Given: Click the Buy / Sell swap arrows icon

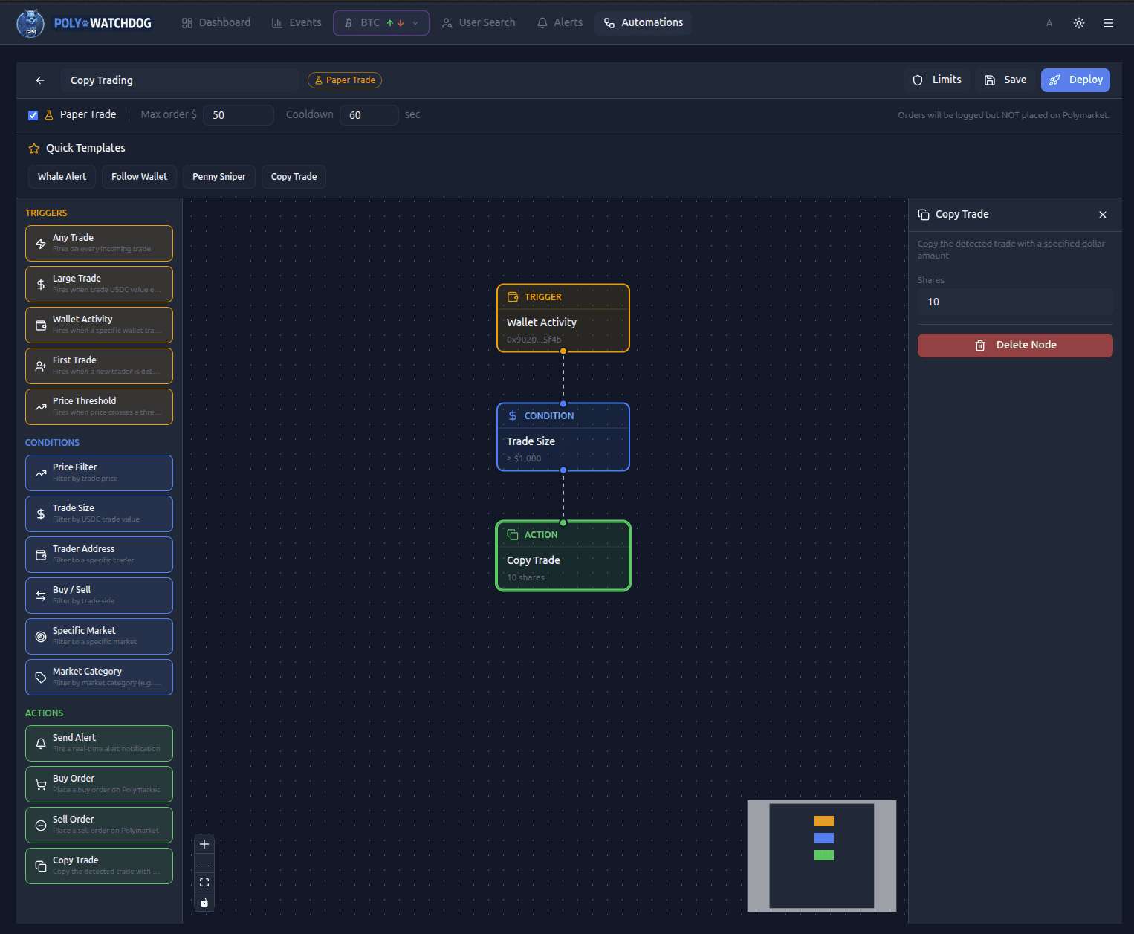Looking at the screenshot, I should pos(41,596).
